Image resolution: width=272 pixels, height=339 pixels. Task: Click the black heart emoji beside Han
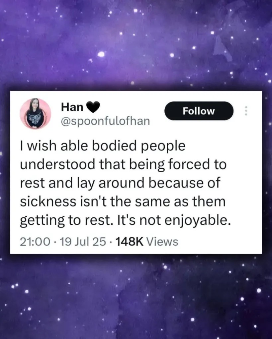pos(93,107)
